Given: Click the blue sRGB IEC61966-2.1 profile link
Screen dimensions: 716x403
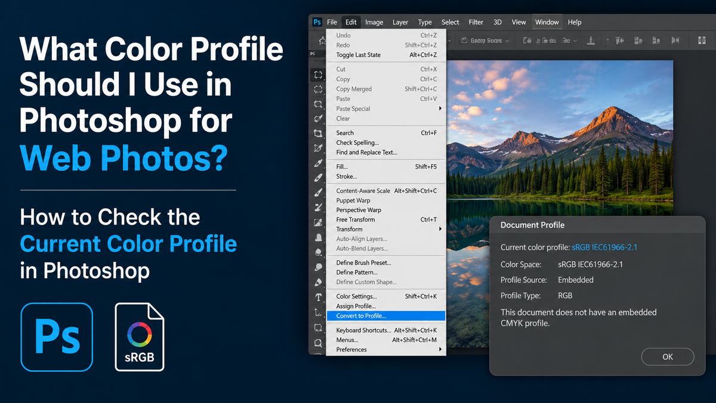Looking at the screenshot, I should (x=605, y=247).
